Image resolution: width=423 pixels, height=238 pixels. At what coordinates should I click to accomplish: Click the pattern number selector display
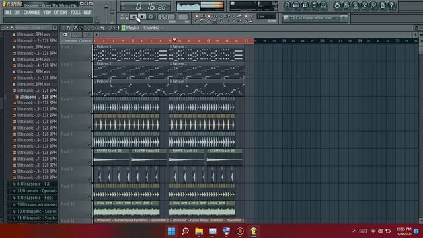(184, 17)
